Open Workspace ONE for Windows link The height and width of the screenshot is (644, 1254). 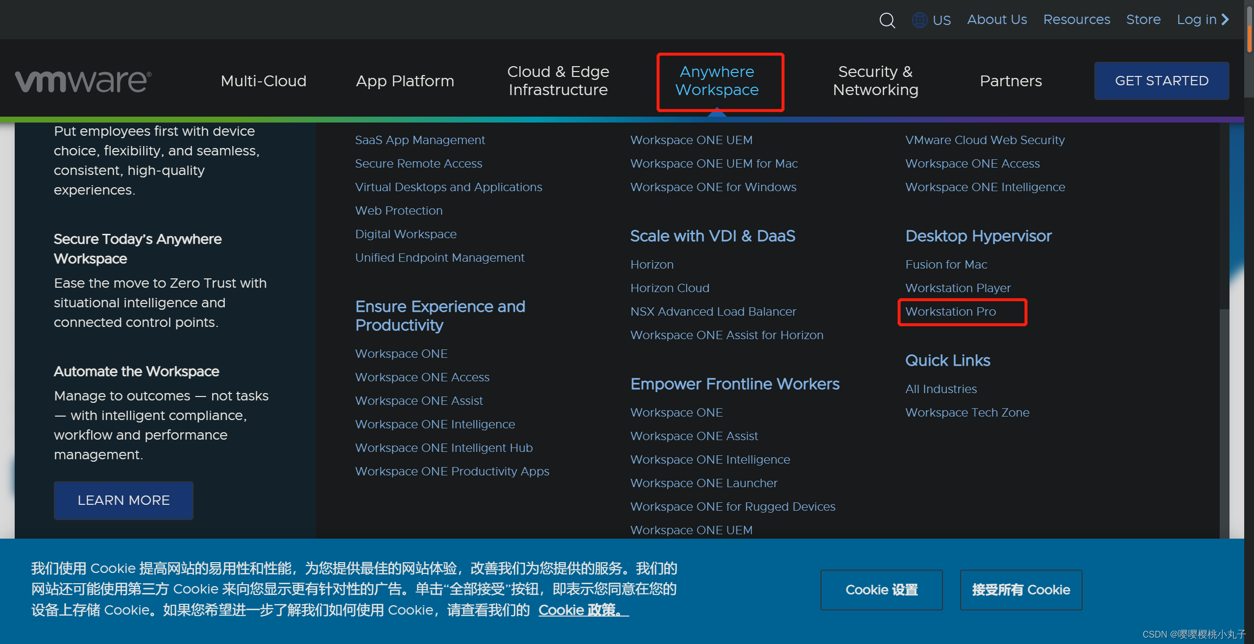(x=713, y=187)
